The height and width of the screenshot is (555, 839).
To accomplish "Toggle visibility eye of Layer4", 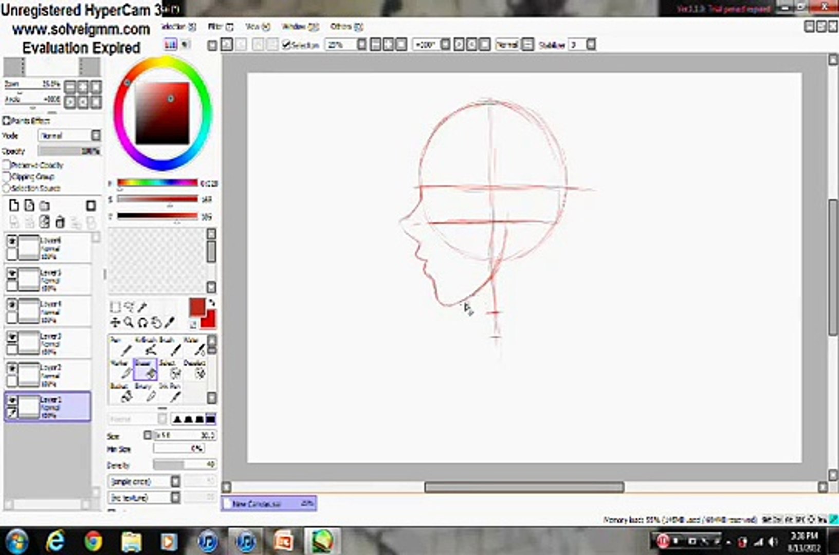I will pos(11,305).
